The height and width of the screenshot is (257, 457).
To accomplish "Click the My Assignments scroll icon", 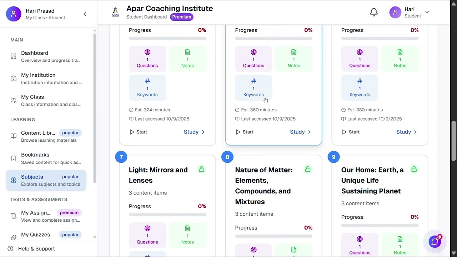I will (x=14, y=216).
